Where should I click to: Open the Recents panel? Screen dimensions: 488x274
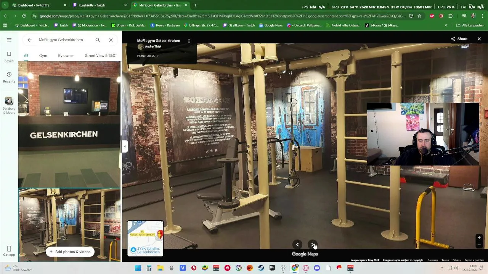[x=9, y=77]
